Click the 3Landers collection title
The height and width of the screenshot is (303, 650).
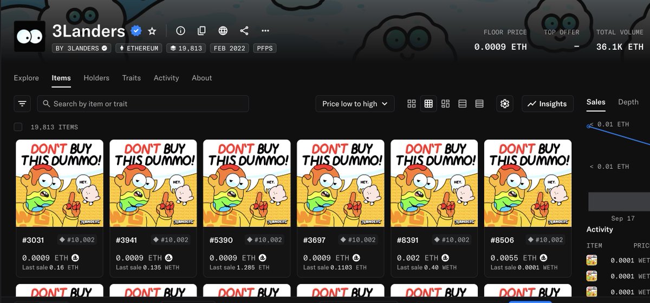[x=89, y=31]
